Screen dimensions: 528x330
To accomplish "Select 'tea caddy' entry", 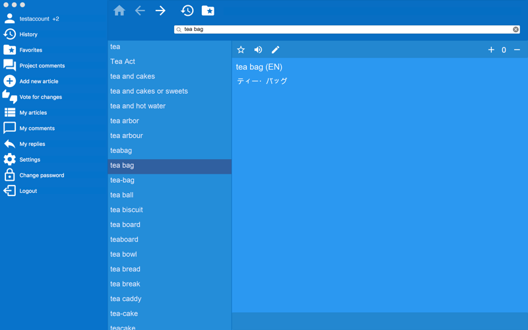I will point(170,298).
